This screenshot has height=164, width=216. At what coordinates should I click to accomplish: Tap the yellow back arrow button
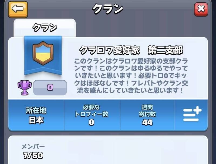[18, 9]
